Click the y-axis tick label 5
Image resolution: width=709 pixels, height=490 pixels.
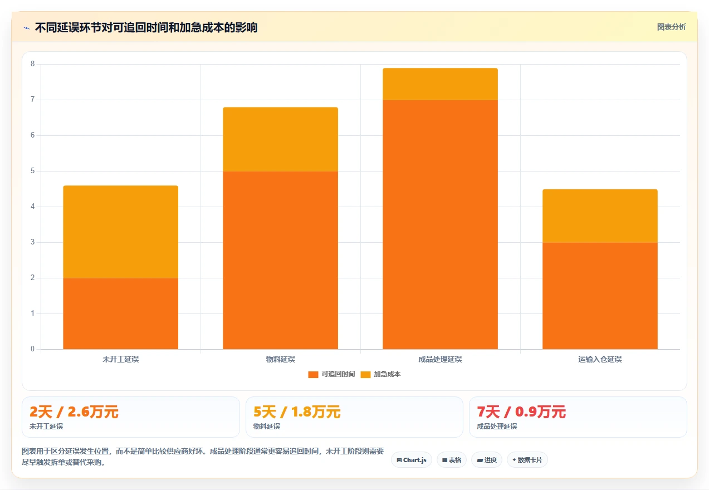pos(32,171)
